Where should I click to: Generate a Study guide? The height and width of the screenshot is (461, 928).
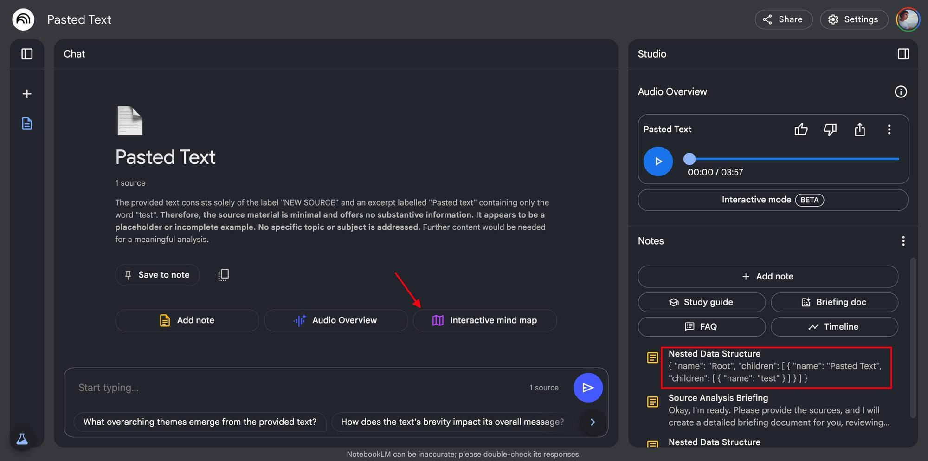click(702, 302)
